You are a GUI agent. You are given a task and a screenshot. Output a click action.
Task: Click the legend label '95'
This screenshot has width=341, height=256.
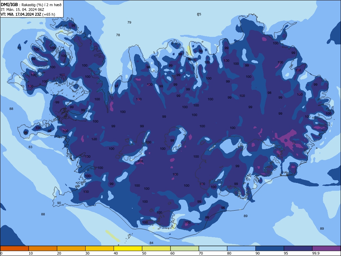coord(286,253)
